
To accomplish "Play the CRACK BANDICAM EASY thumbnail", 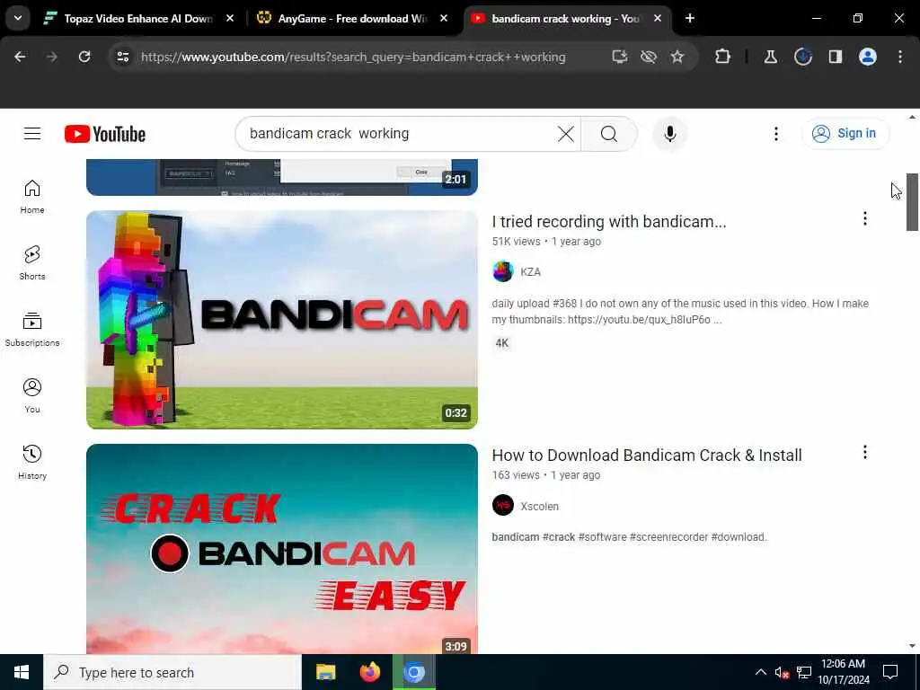I will pos(281,549).
